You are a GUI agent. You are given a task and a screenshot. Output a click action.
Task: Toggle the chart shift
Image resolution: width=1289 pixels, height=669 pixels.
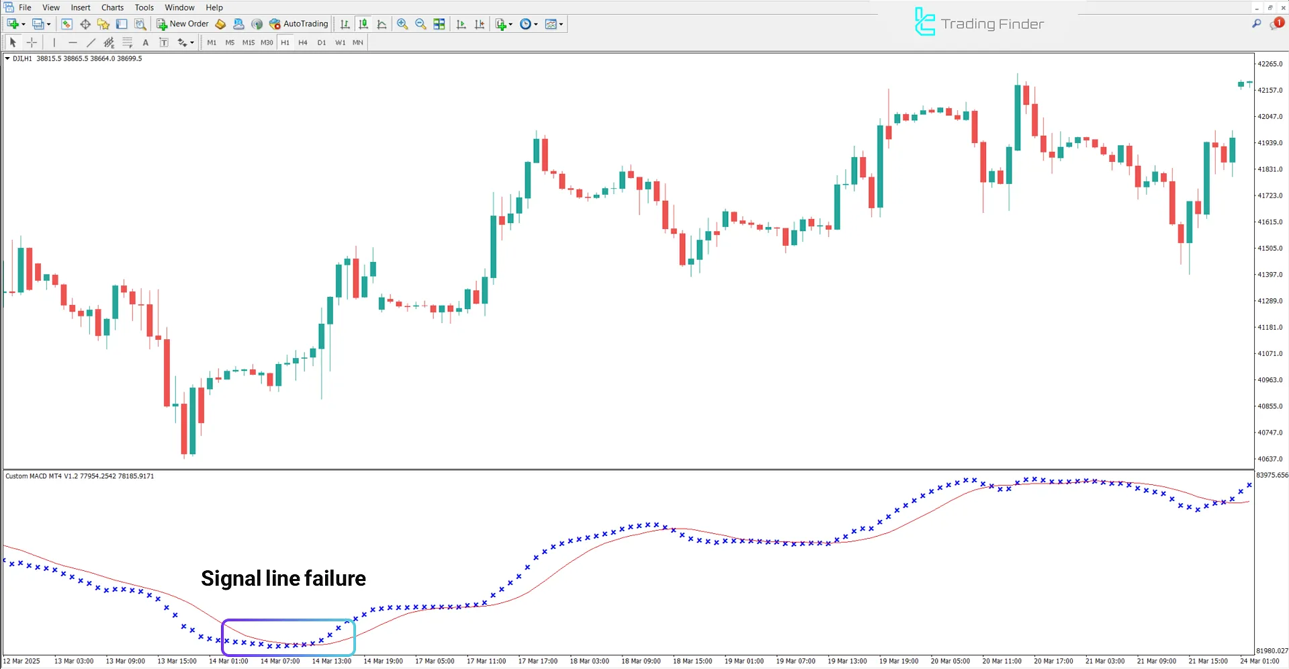(x=479, y=24)
